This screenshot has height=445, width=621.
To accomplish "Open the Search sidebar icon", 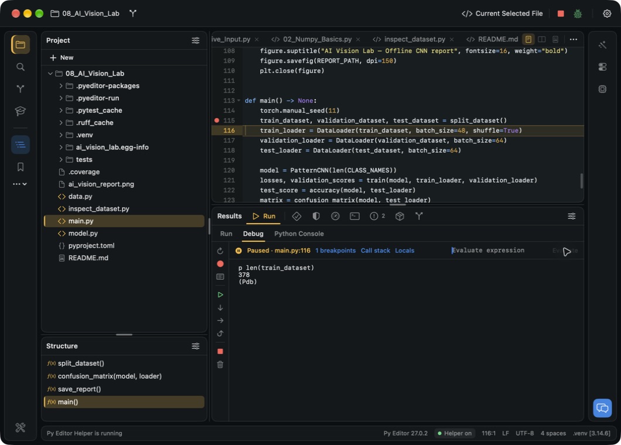I will (x=20, y=67).
